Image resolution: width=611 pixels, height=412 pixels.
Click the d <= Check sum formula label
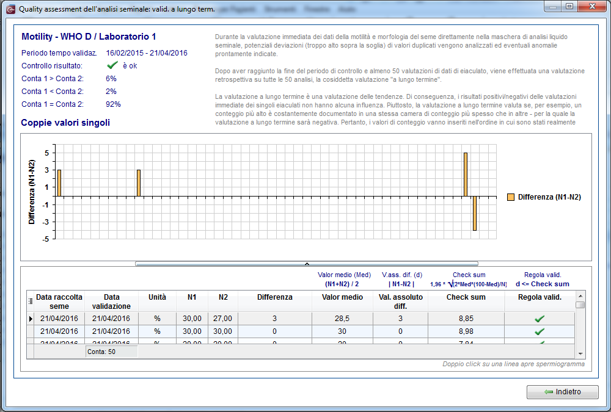(543, 284)
